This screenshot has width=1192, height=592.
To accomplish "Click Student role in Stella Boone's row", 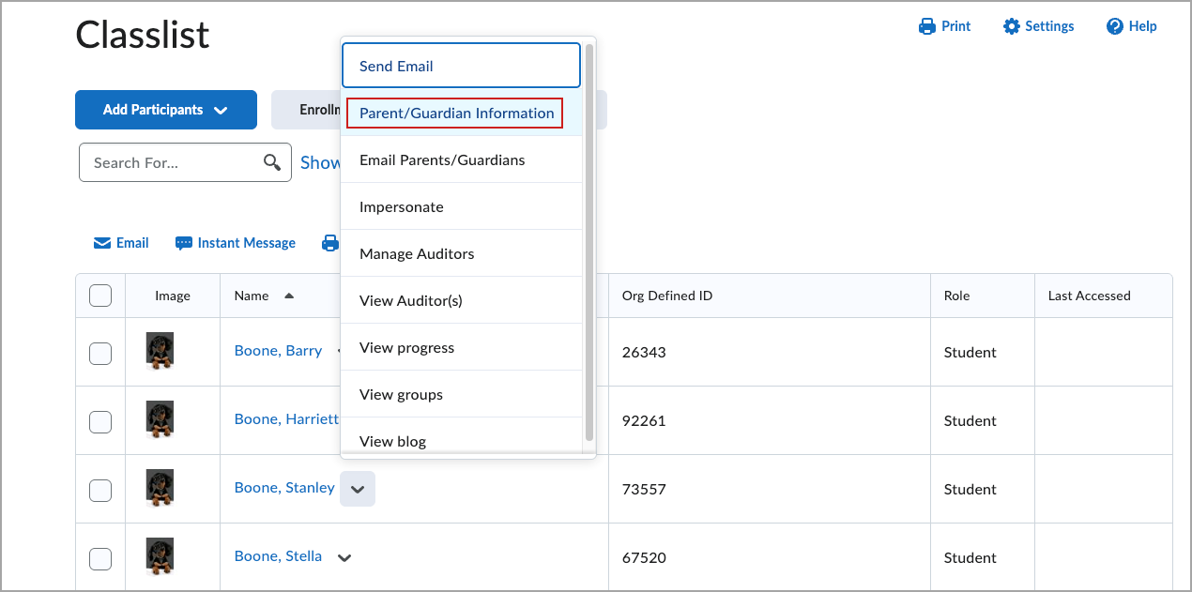I will (970, 558).
